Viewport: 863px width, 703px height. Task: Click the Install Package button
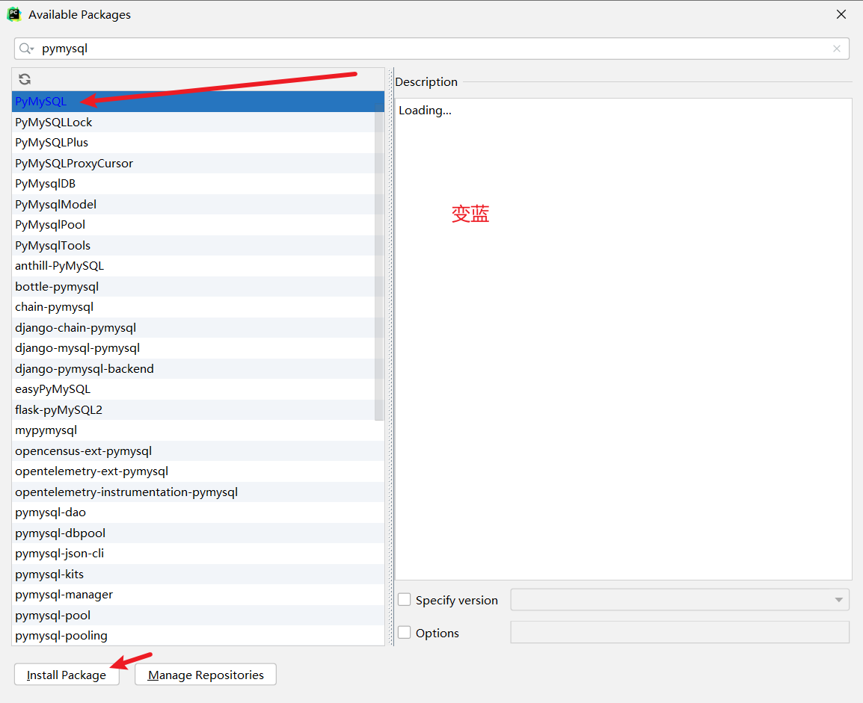(x=67, y=675)
